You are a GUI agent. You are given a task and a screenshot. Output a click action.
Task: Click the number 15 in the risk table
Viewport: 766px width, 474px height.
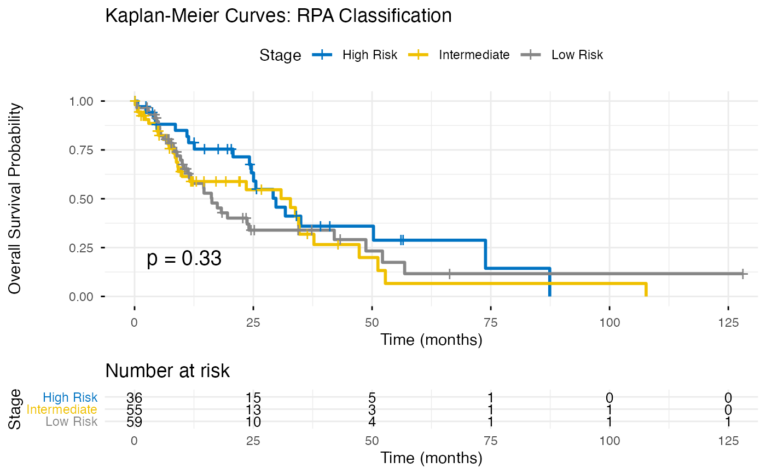click(253, 398)
